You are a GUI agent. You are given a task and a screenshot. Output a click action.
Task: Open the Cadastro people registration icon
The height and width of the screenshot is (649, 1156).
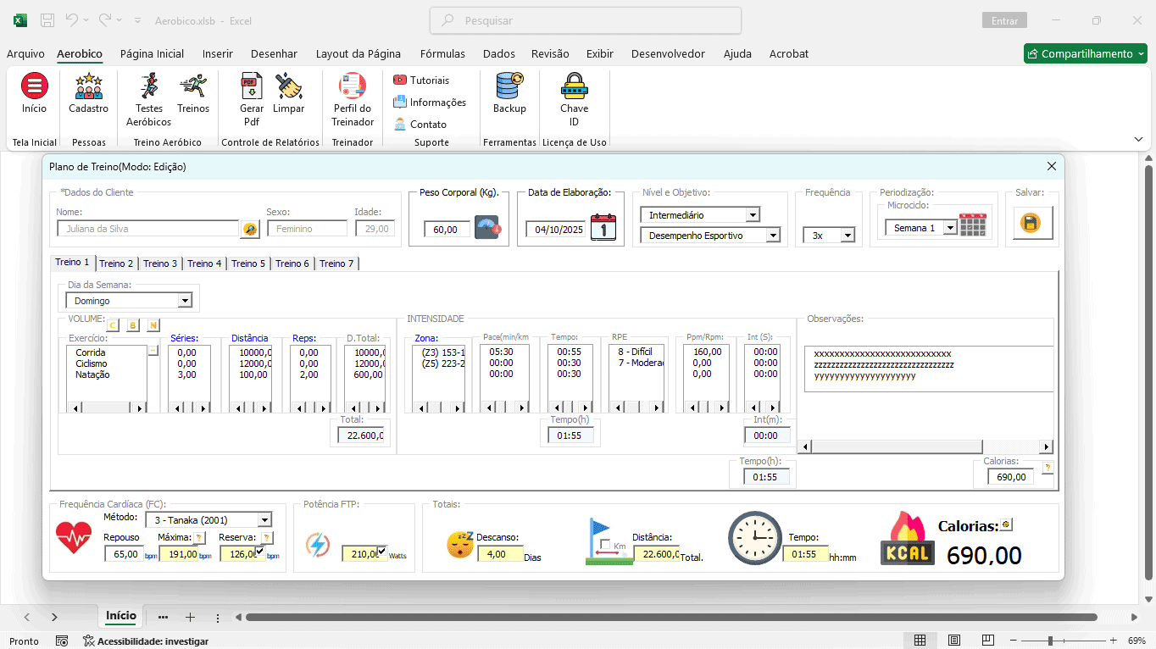(x=89, y=93)
